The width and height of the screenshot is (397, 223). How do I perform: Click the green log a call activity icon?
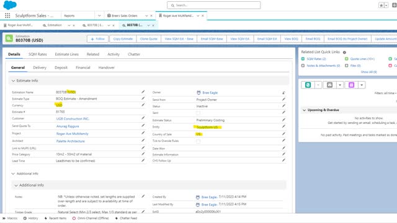[308, 85]
